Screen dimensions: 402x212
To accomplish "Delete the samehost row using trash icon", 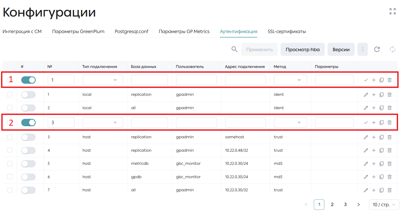I will pyautogui.click(x=389, y=137).
